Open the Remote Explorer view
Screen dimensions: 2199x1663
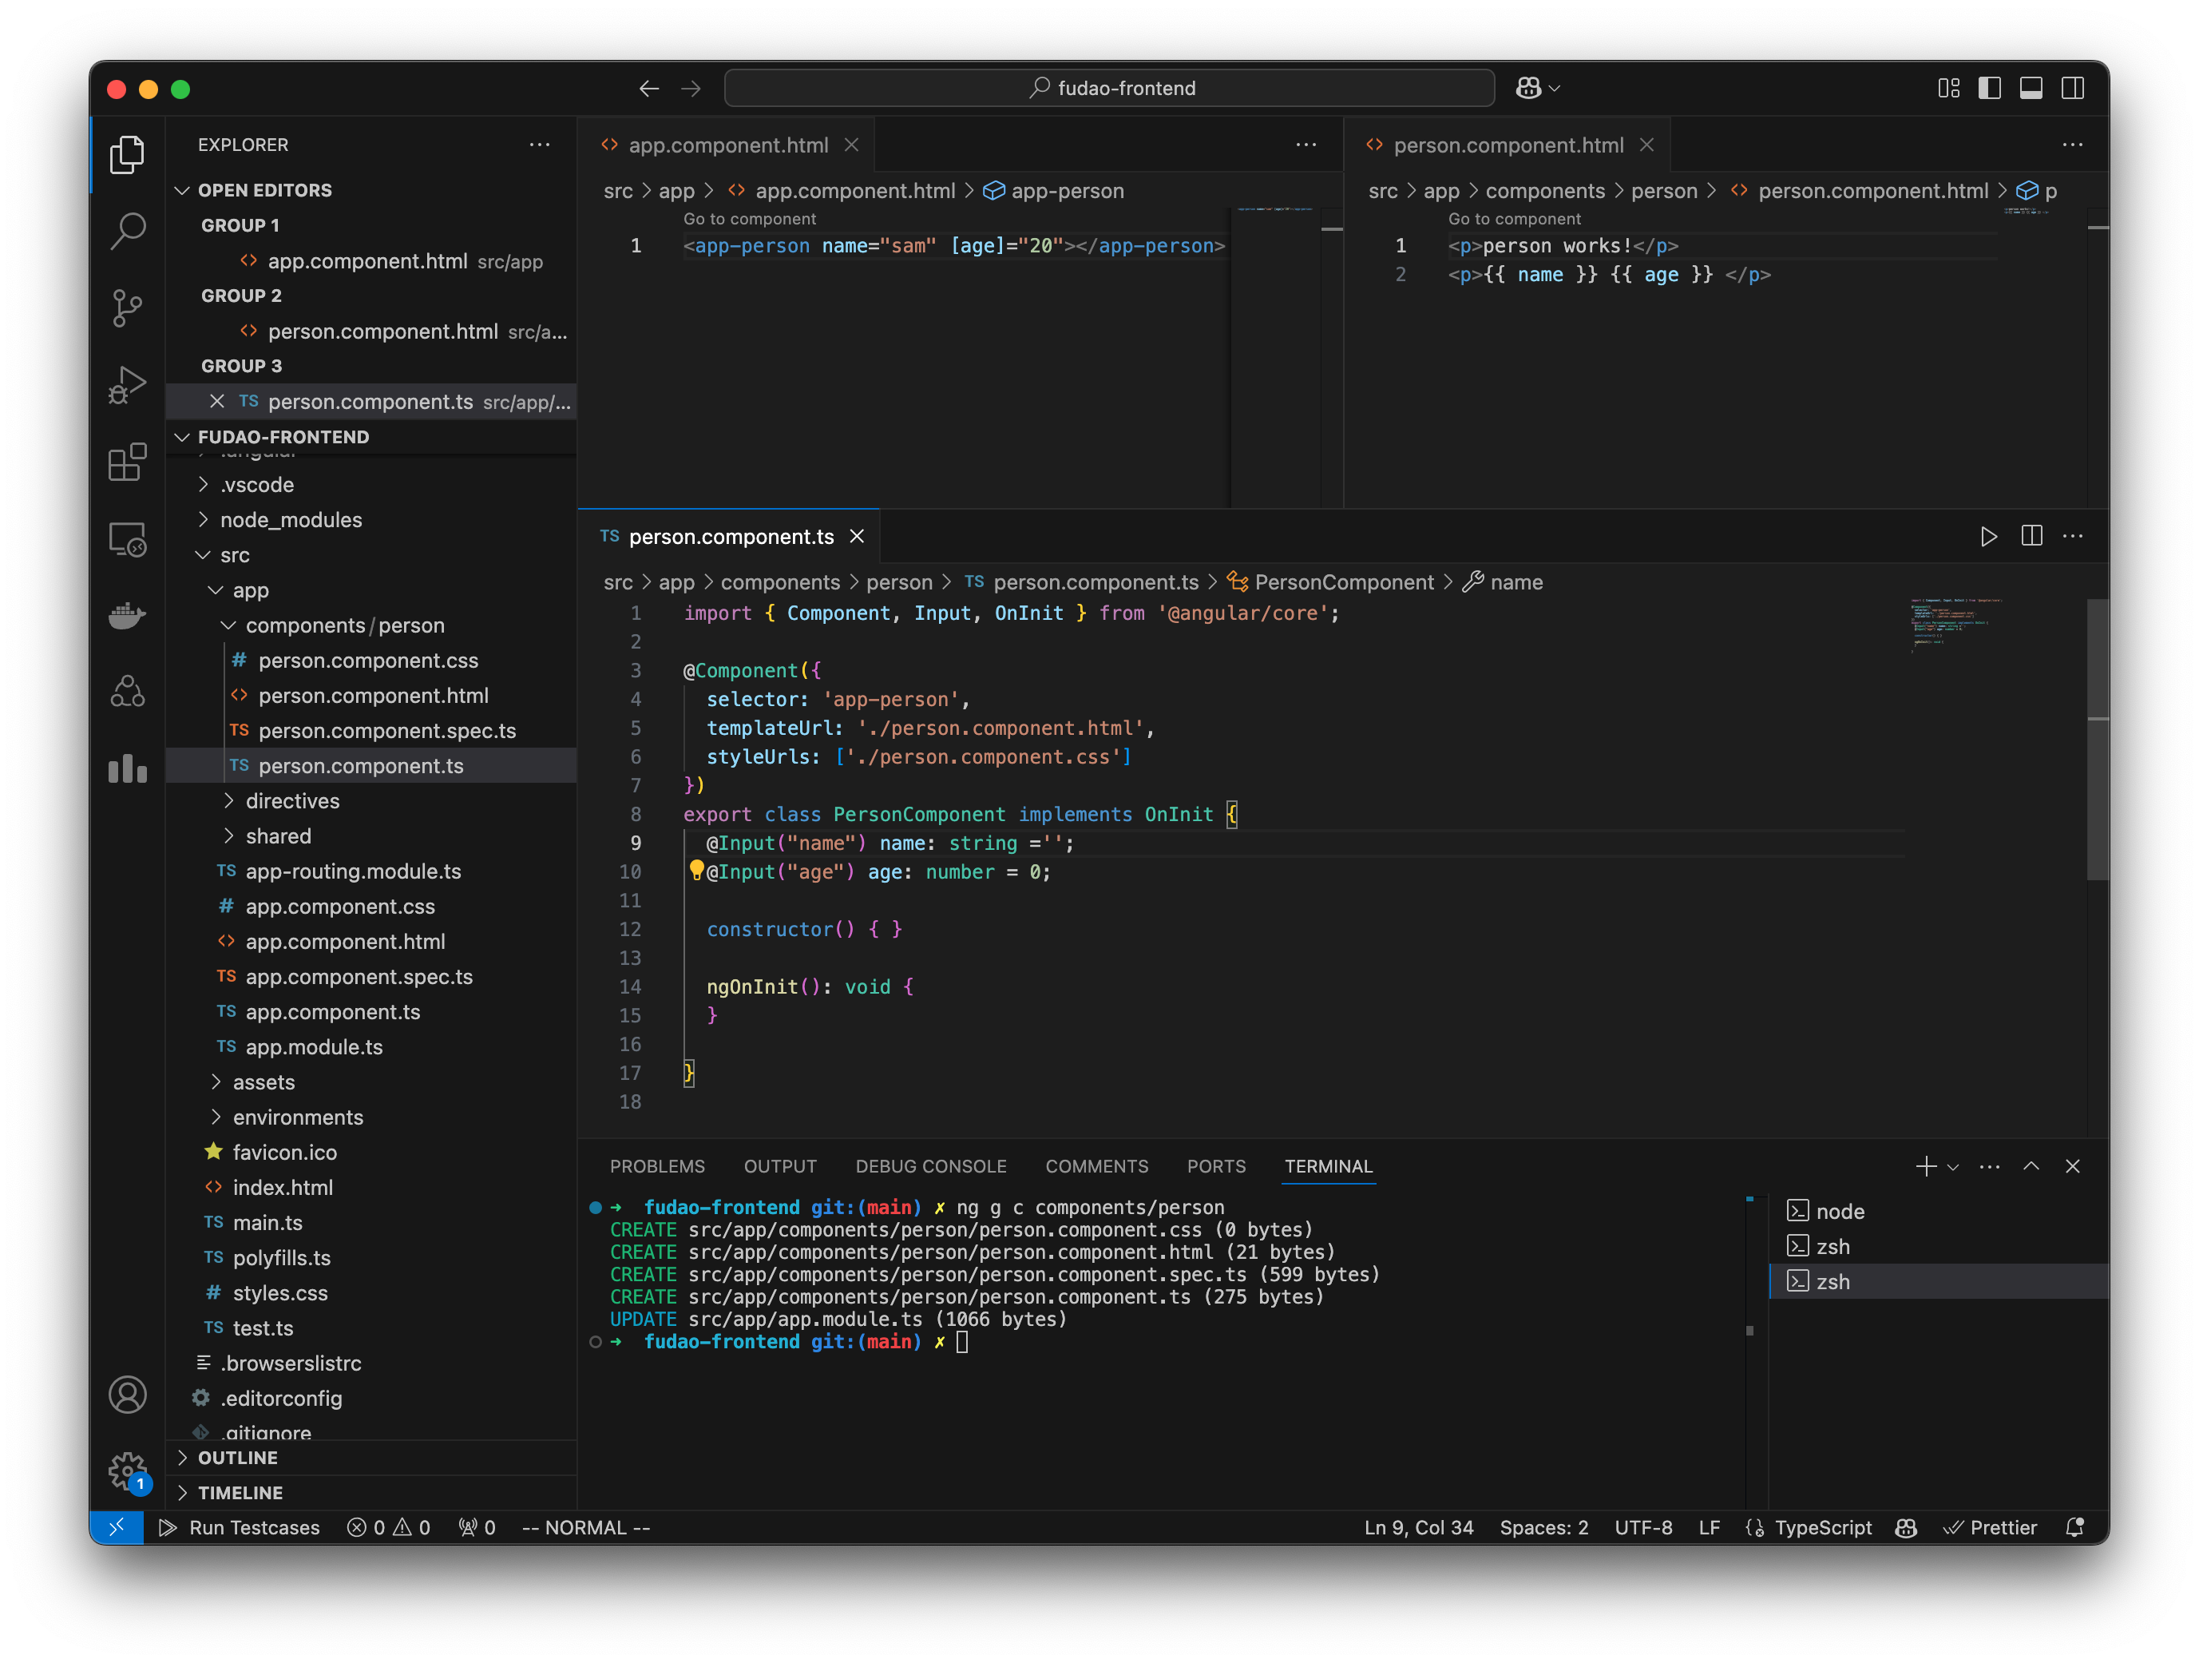[x=127, y=538]
